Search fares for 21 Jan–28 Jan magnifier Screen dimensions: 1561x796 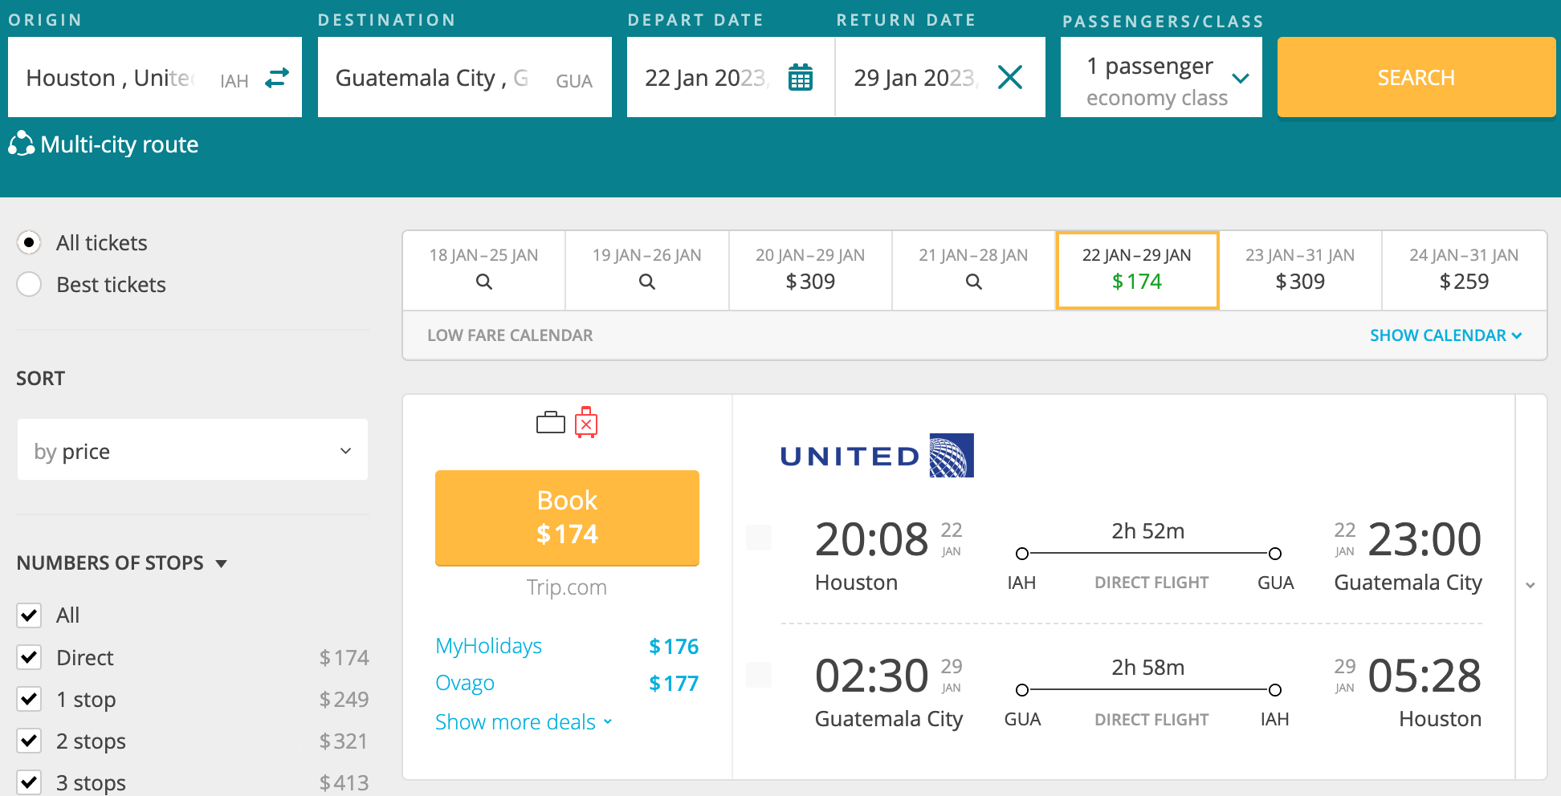pyautogui.click(x=974, y=282)
